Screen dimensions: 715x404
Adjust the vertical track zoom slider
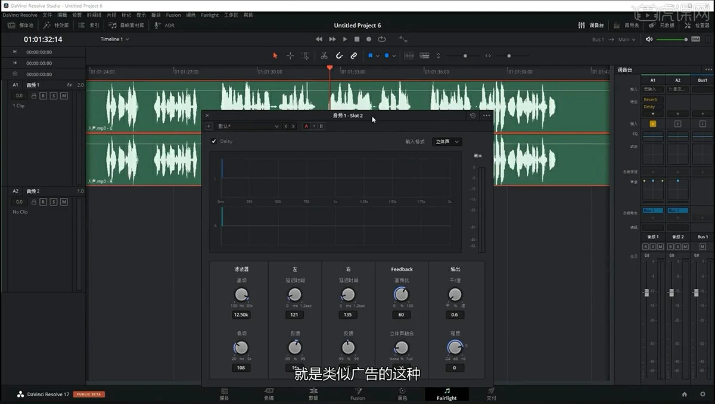click(x=465, y=55)
